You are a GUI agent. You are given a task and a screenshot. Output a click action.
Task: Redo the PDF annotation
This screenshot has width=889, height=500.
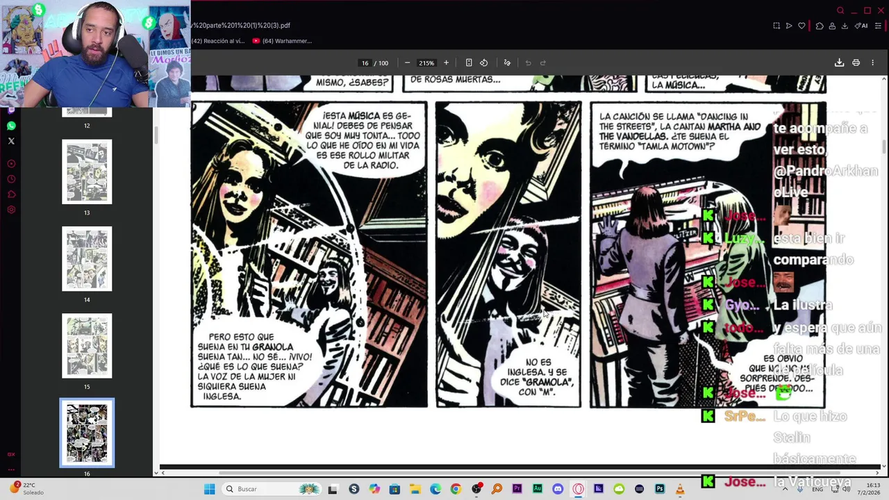point(543,62)
